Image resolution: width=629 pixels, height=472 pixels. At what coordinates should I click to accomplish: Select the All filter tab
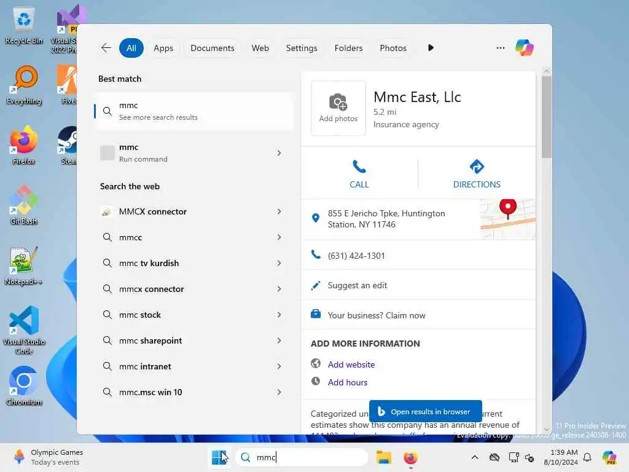pyautogui.click(x=131, y=48)
